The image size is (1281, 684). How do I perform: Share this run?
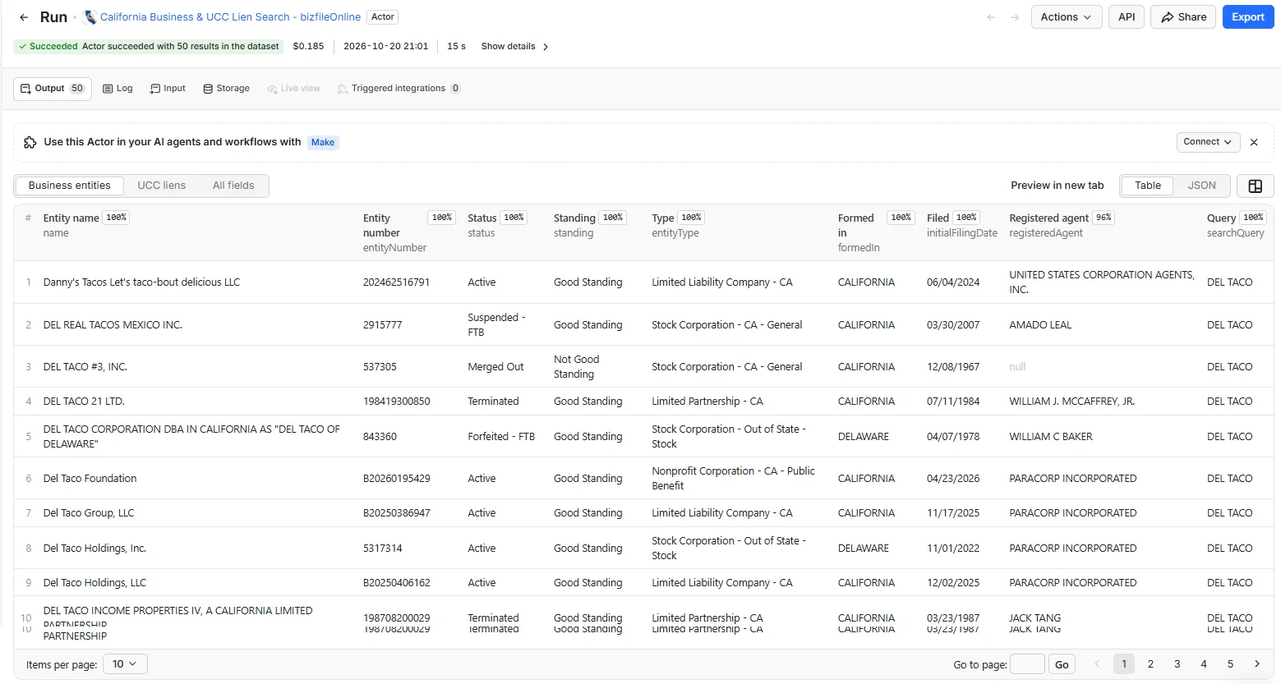(x=1183, y=17)
